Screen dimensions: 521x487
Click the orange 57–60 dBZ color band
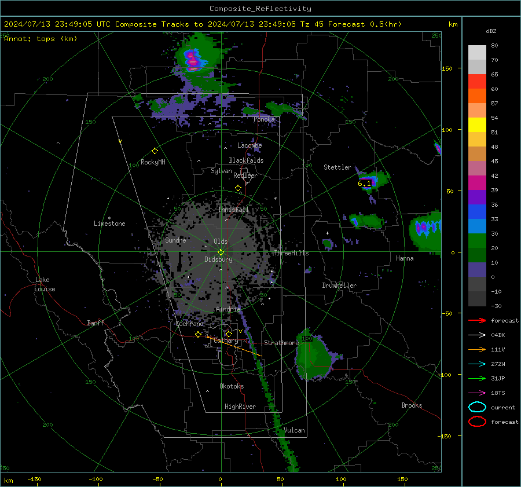[477, 96]
